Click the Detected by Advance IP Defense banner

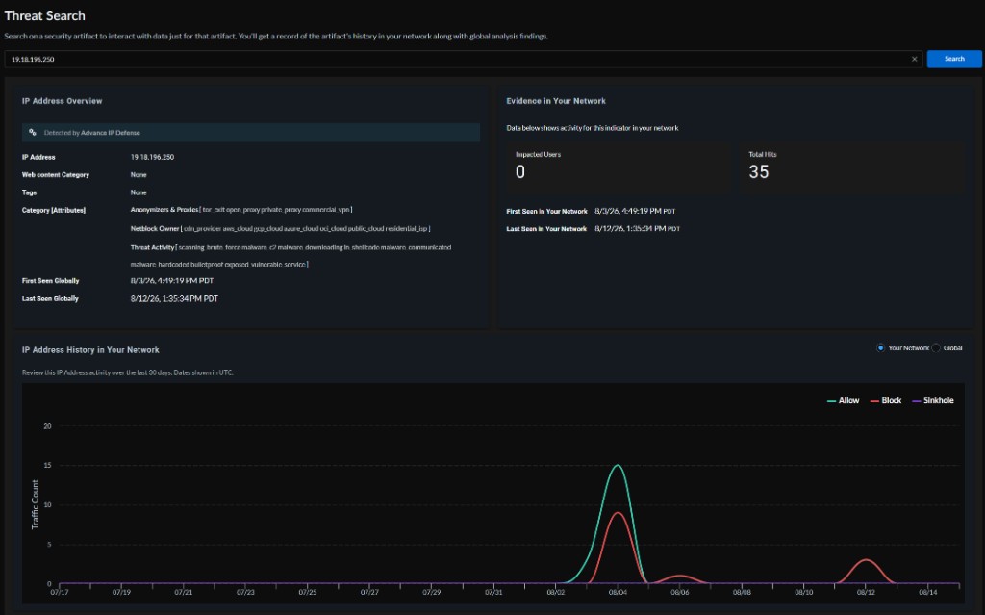click(x=251, y=133)
